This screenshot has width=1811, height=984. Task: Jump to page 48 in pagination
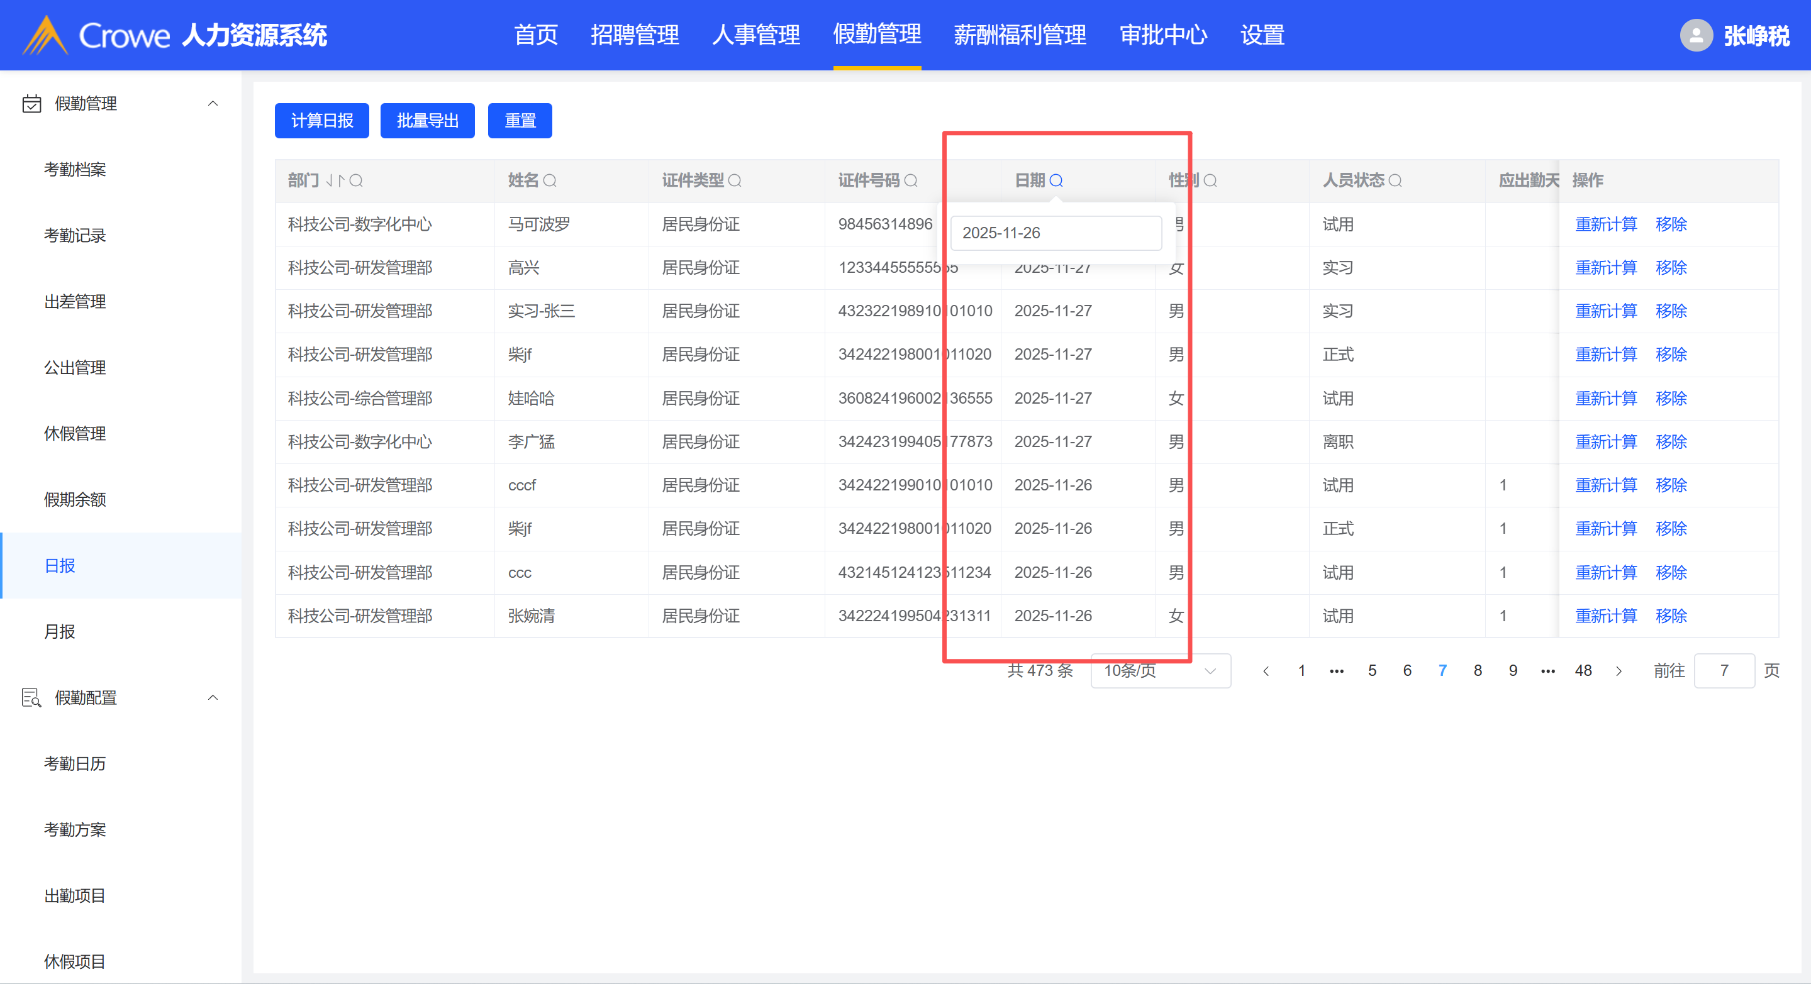click(1583, 670)
